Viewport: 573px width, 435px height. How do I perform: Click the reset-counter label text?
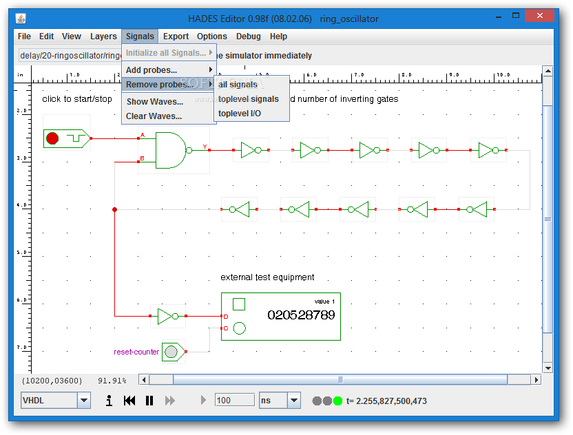[136, 352]
